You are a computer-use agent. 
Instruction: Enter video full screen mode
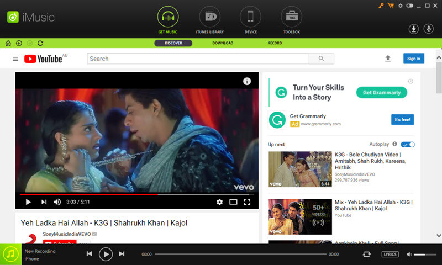pyautogui.click(x=247, y=202)
